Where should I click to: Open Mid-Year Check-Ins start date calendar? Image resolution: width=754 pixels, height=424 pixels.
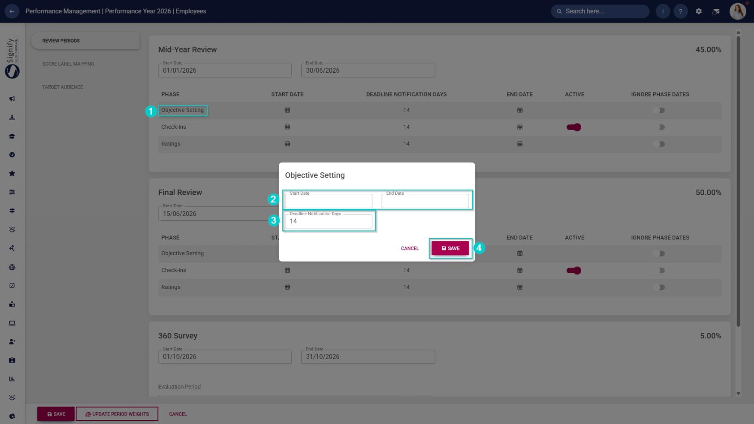pos(287,127)
